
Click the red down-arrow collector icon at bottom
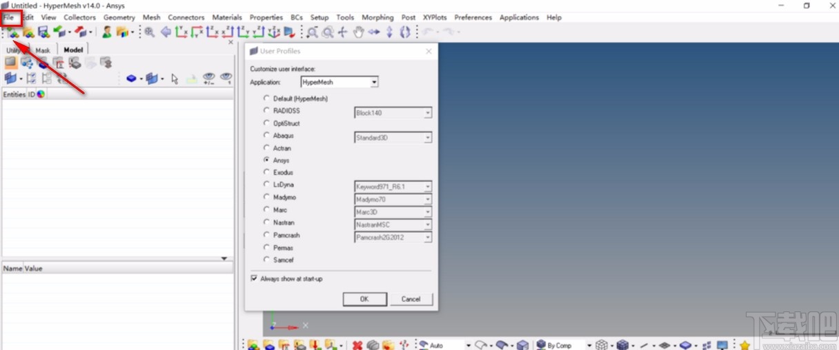click(315, 345)
